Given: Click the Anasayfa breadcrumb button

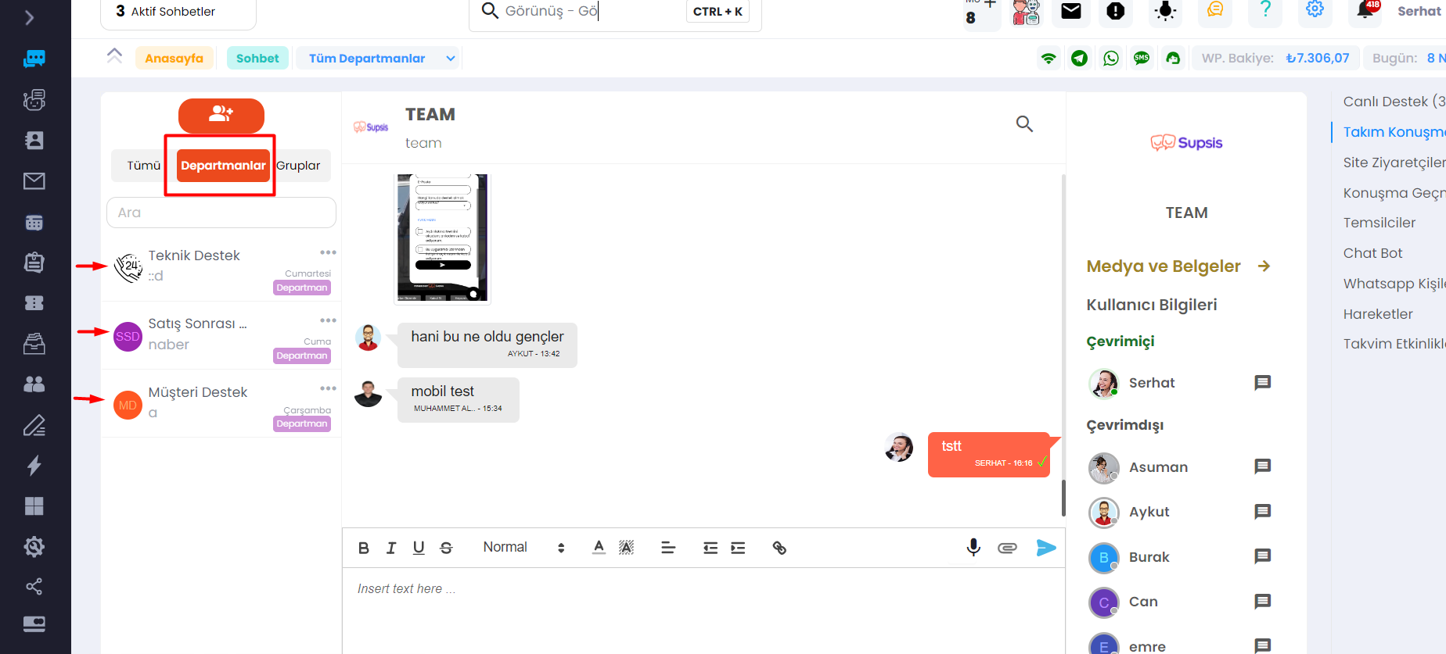Looking at the screenshot, I should pyautogui.click(x=174, y=59).
